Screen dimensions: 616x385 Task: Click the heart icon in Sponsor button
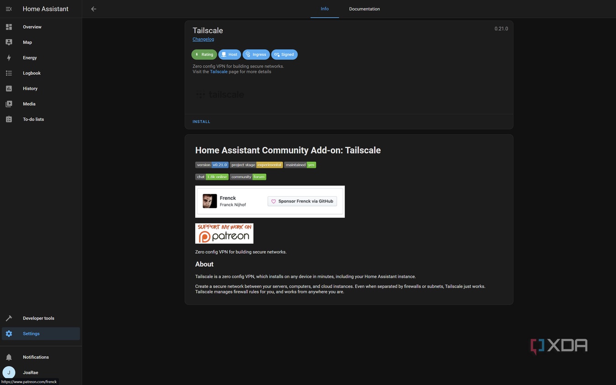click(273, 201)
